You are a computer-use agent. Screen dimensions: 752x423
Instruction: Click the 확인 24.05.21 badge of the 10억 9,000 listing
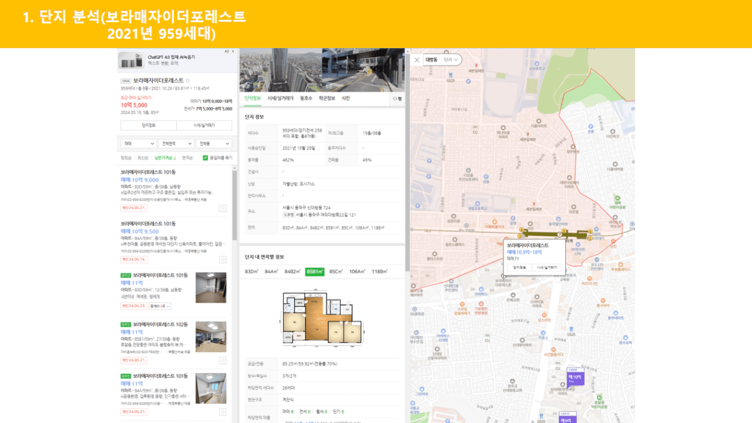click(x=134, y=208)
